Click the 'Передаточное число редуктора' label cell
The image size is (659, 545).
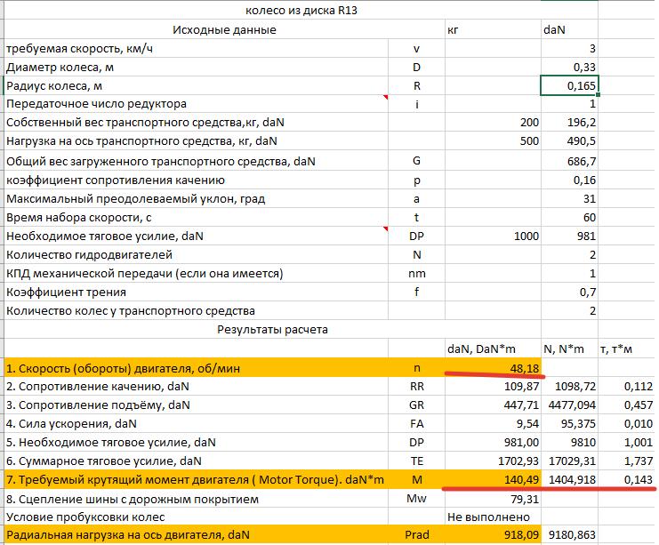[x=196, y=104]
